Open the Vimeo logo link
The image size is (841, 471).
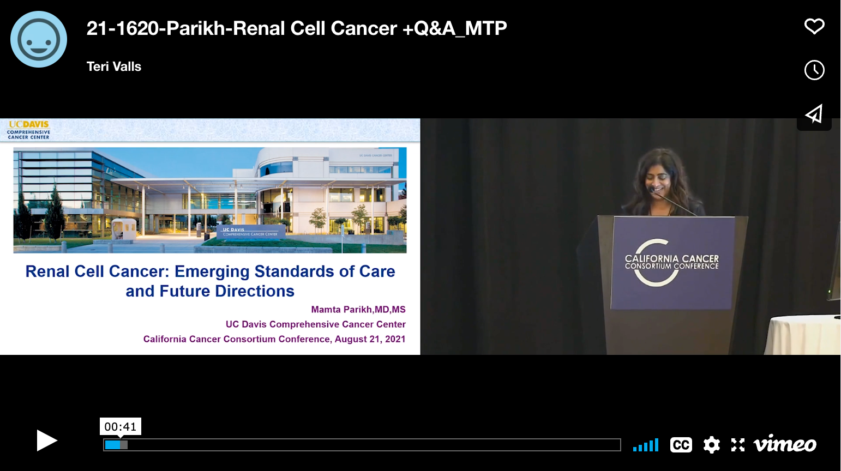pos(785,444)
